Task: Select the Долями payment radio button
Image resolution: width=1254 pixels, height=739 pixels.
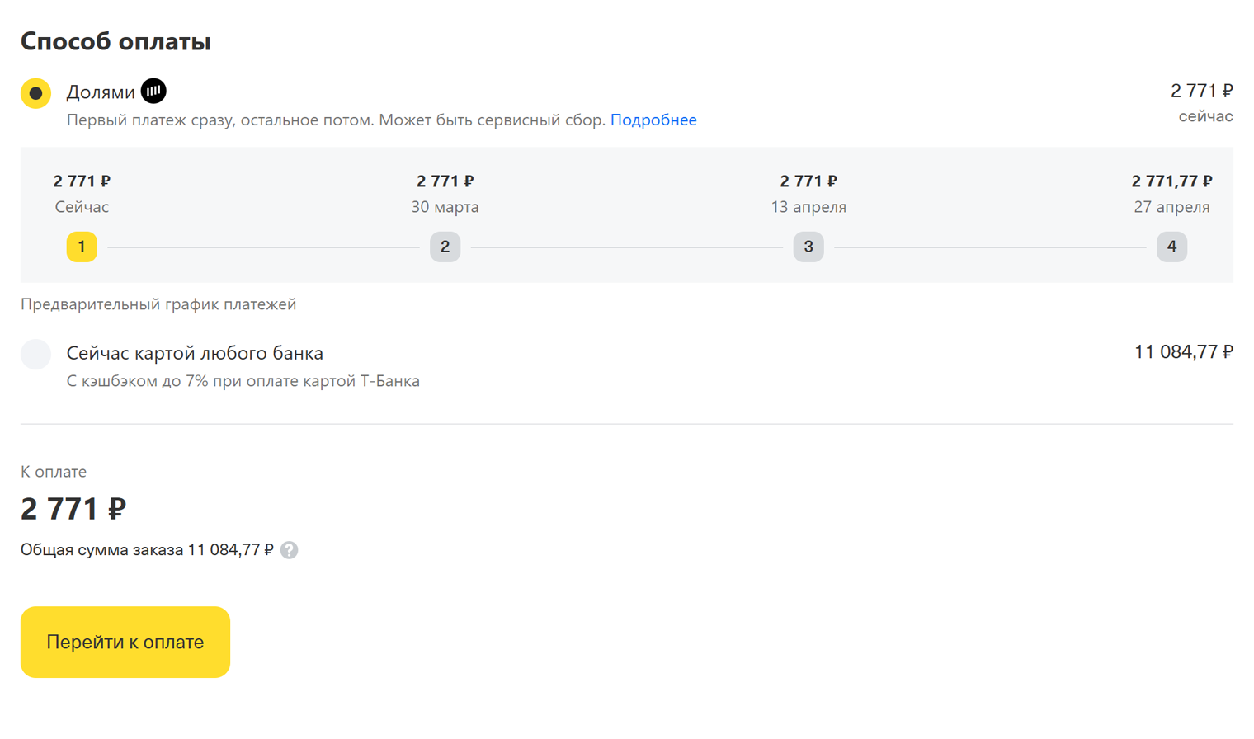Action: (35, 93)
